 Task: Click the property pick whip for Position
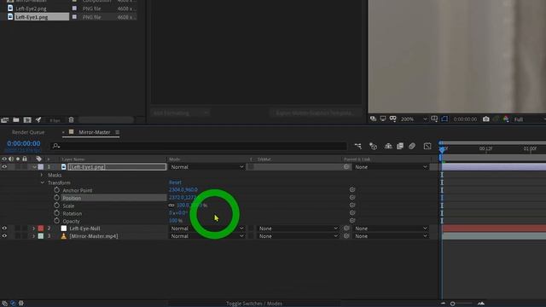(x=352, y=197)
